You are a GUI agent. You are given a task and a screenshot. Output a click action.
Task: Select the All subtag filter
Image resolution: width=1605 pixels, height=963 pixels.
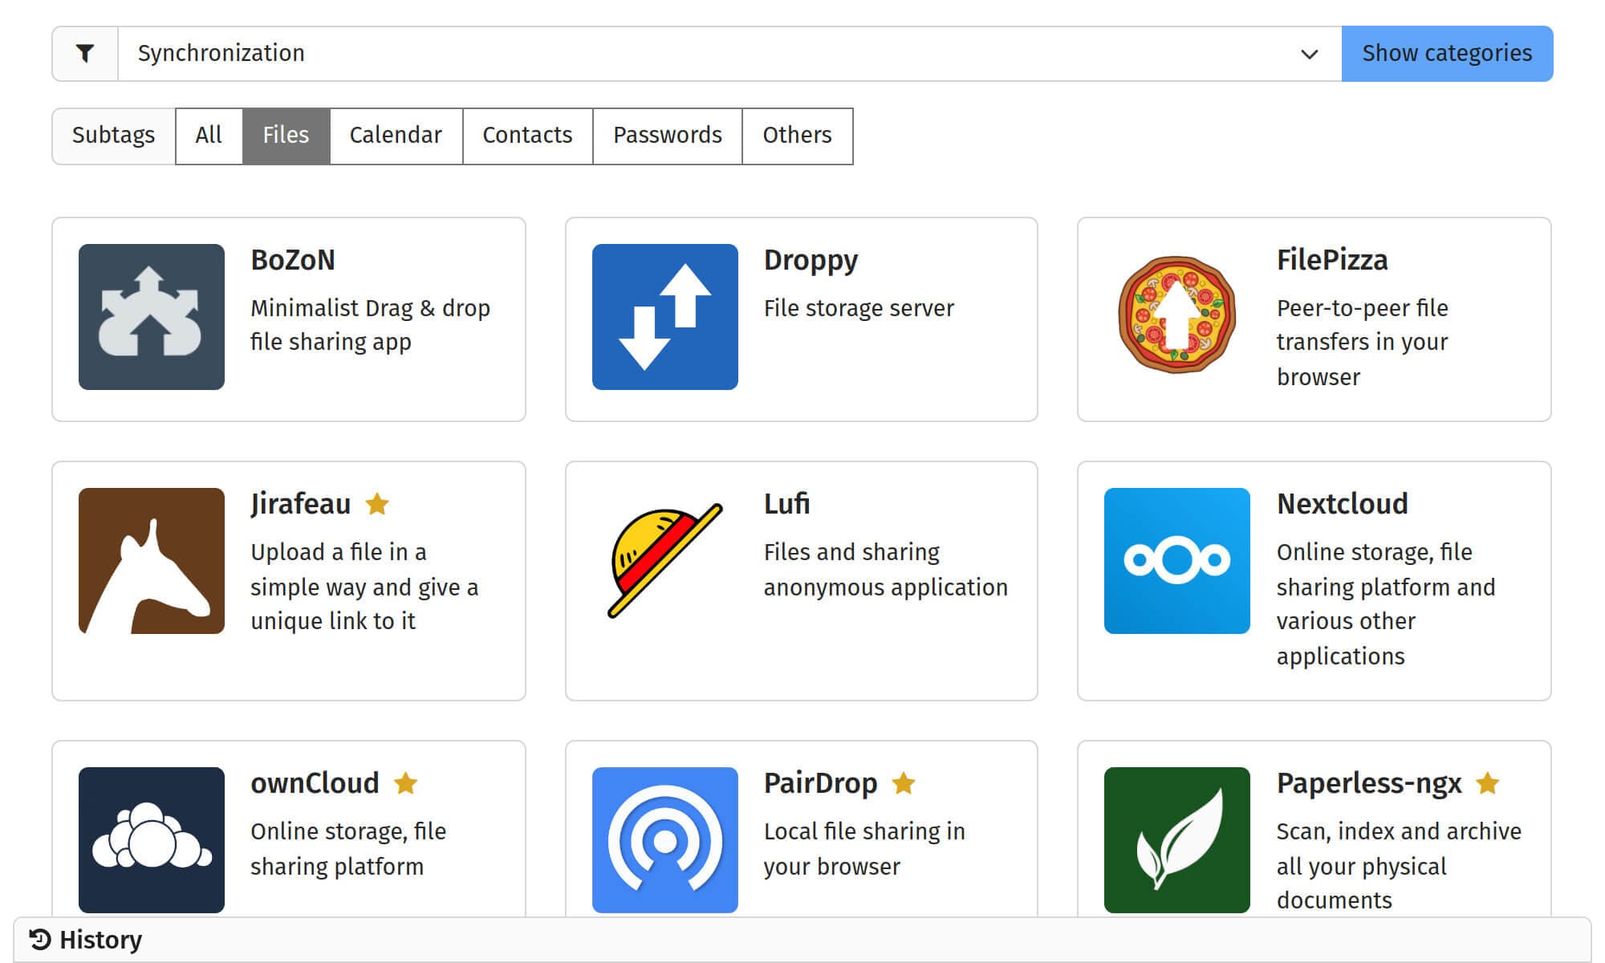(209, 136)
